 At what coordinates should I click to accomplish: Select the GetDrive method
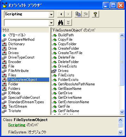pyautogui.click(x=65, y=93)
